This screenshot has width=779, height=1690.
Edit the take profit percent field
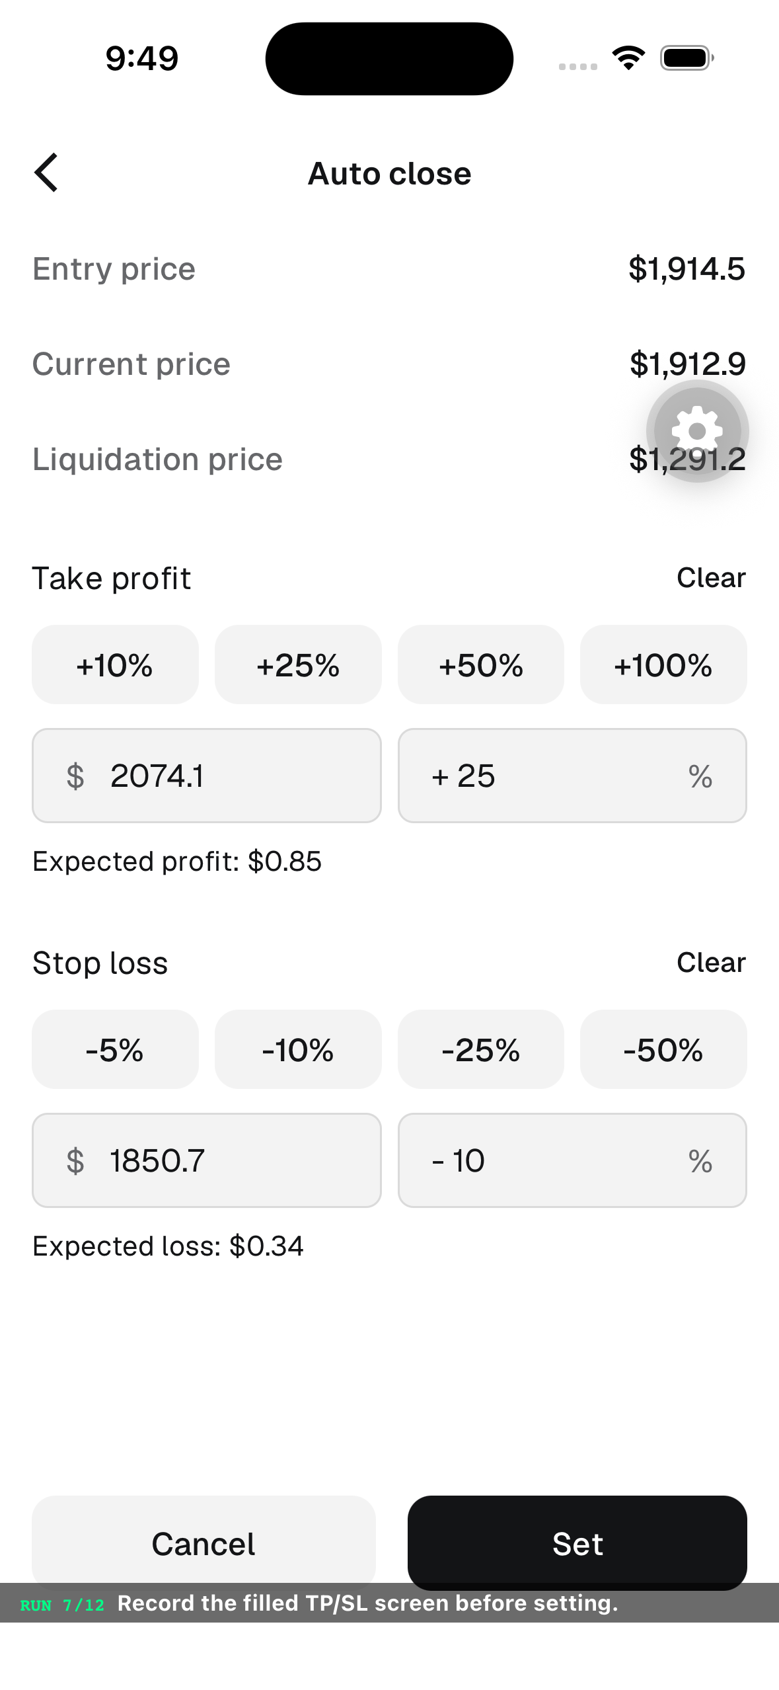[572, 776]
